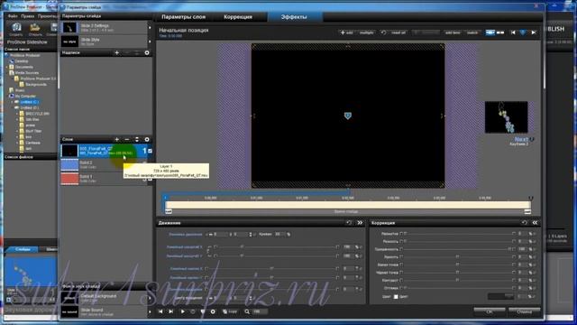Reset Движение panel with undo icon

(x=349, y=223)
